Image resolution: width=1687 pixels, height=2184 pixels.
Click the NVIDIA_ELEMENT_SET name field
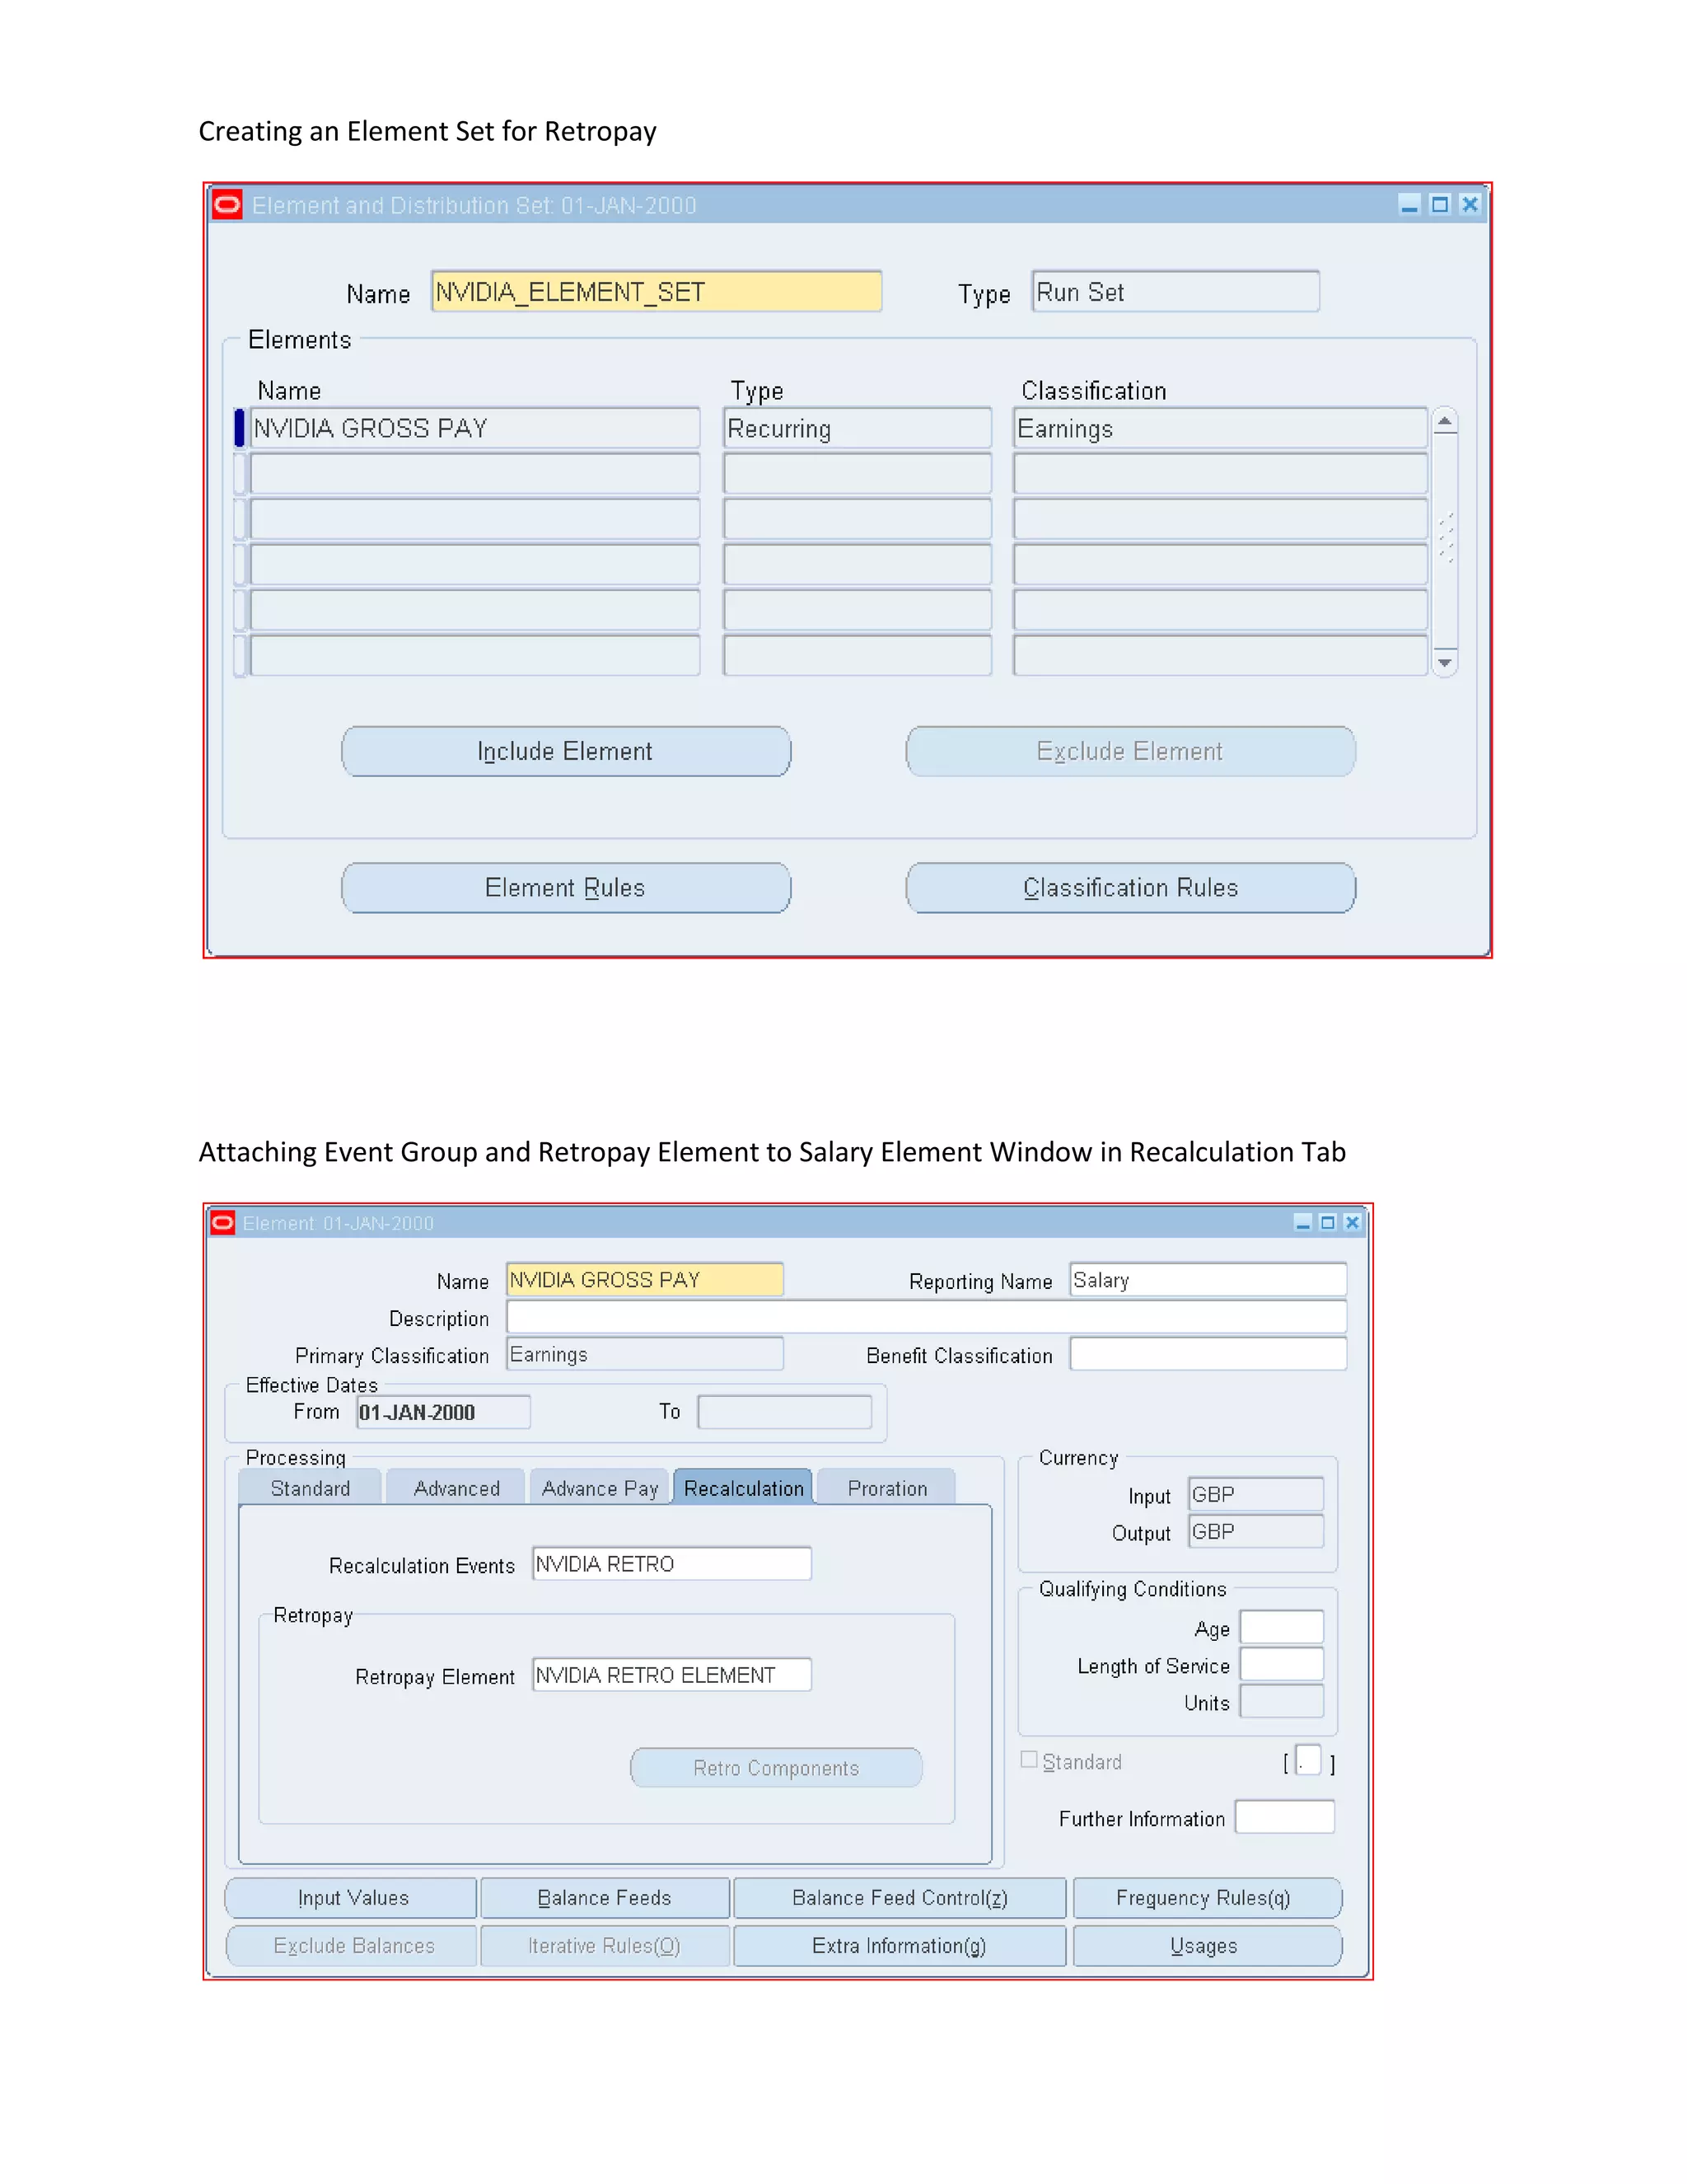tap(657, 292)
